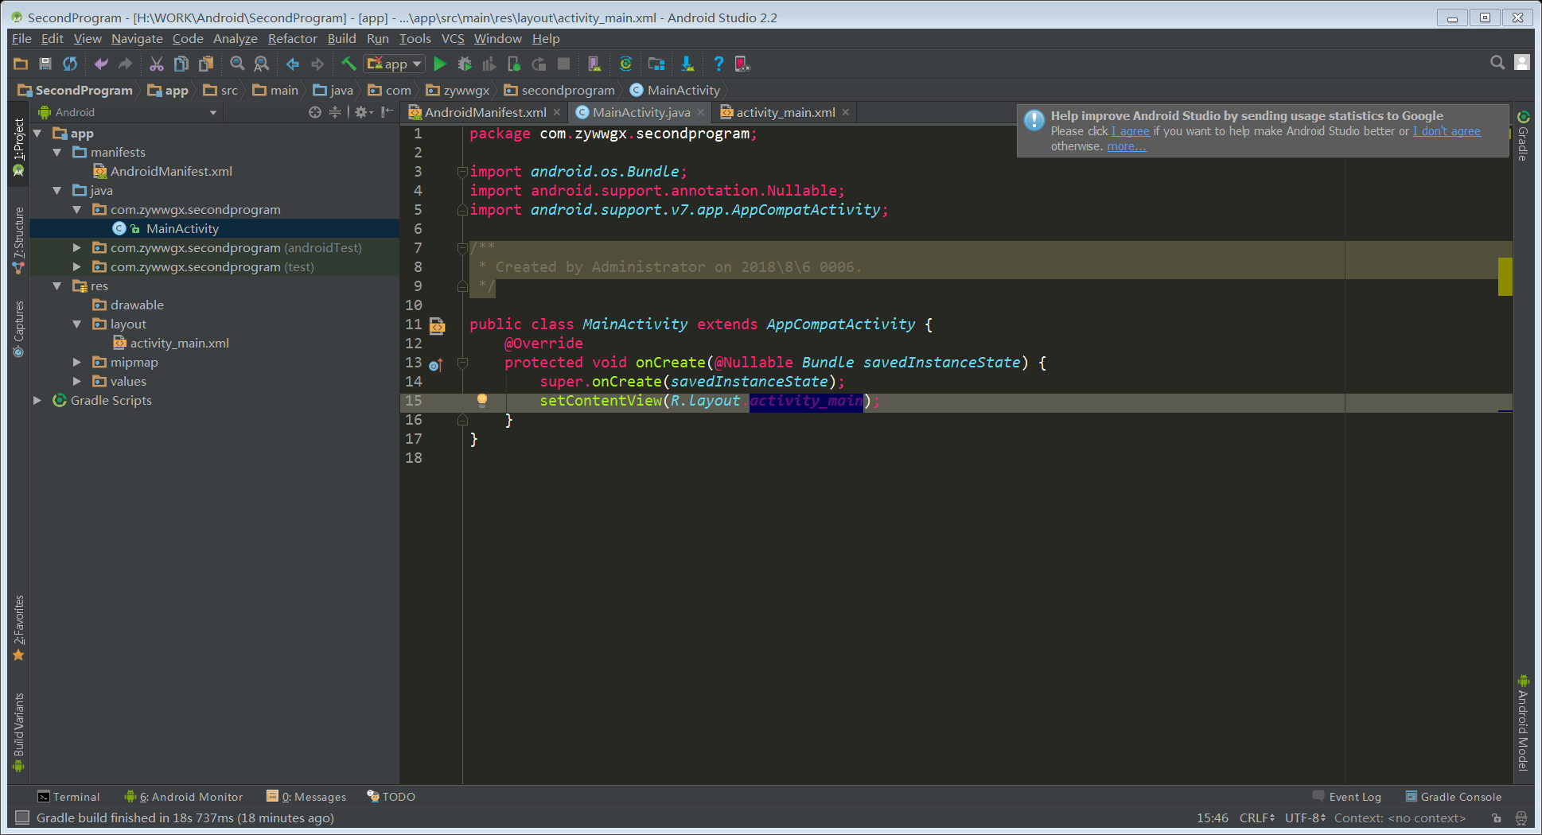Open the Refactor menu
The image size is (1542, 835).
tap(292, 38)
